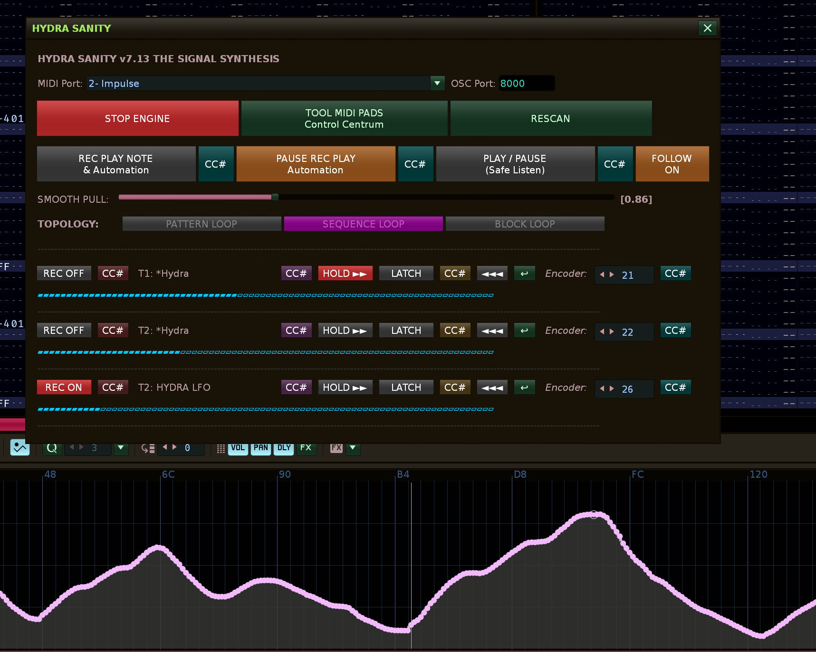
Task: Click the rewind arrows on the T1 row
Action: pyautogui.click(x=492, y=274)
